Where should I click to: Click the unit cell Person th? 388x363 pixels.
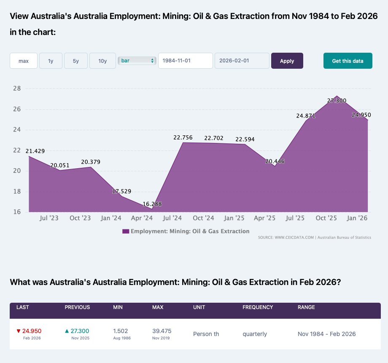206,334
